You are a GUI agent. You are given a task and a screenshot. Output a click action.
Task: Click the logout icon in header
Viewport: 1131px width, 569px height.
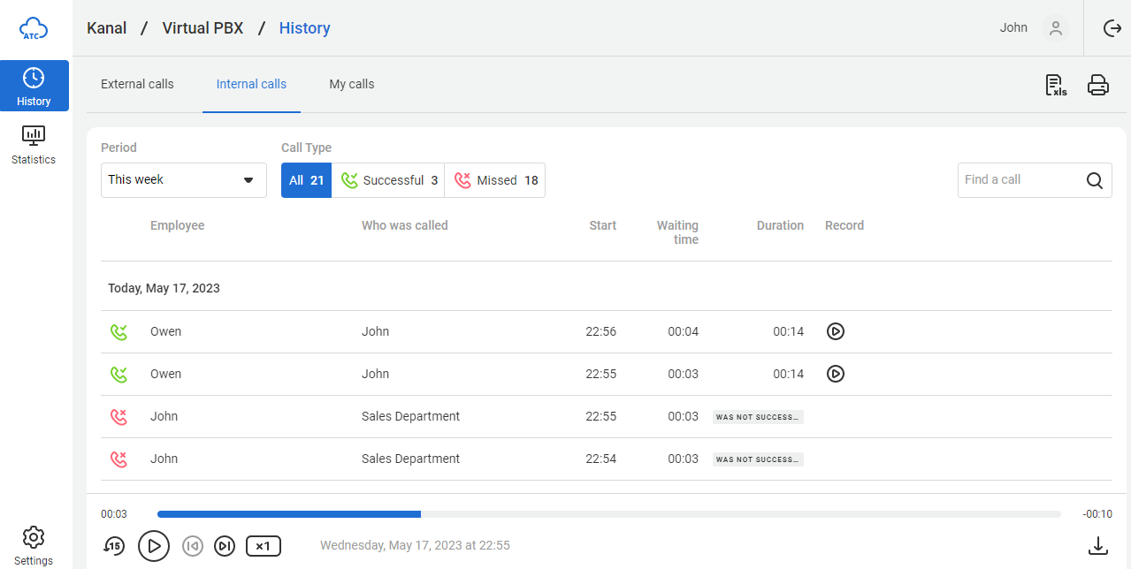(x=1112, y=28)
